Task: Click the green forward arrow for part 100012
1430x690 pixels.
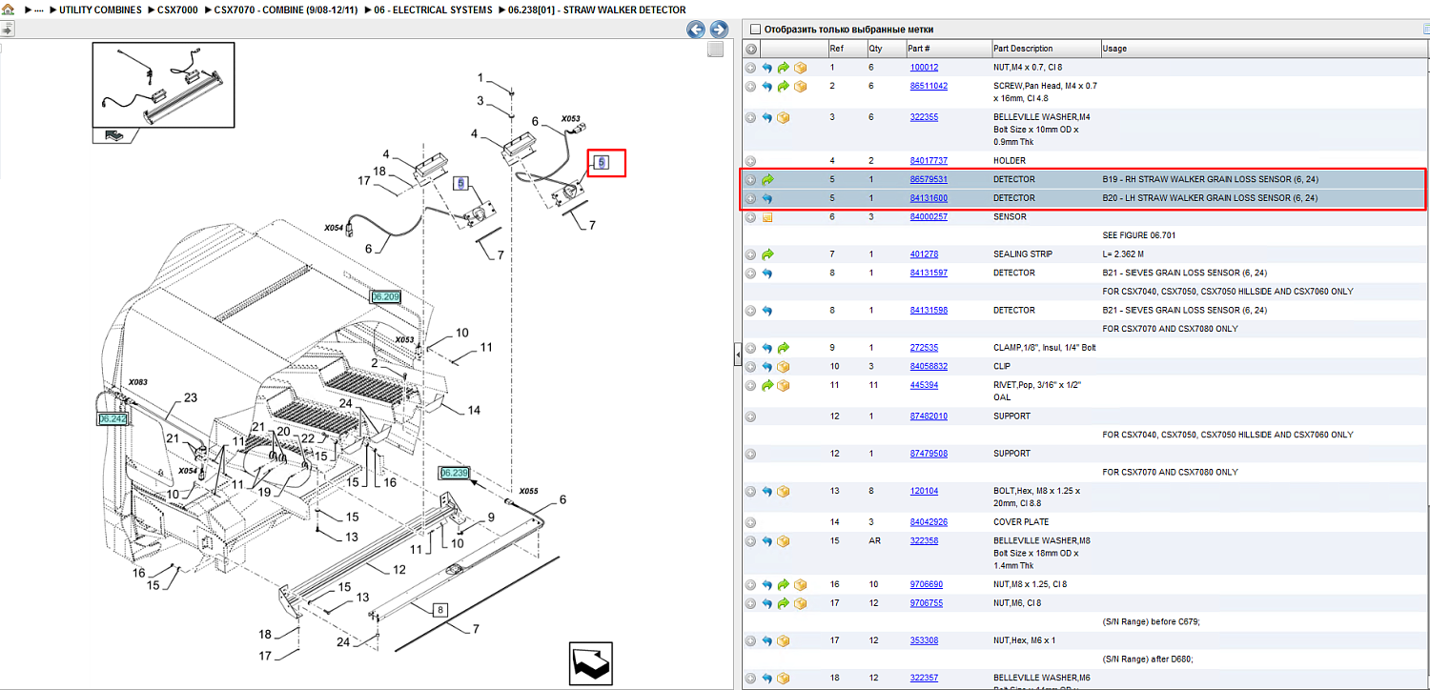Action: click(x=784, y=68)
